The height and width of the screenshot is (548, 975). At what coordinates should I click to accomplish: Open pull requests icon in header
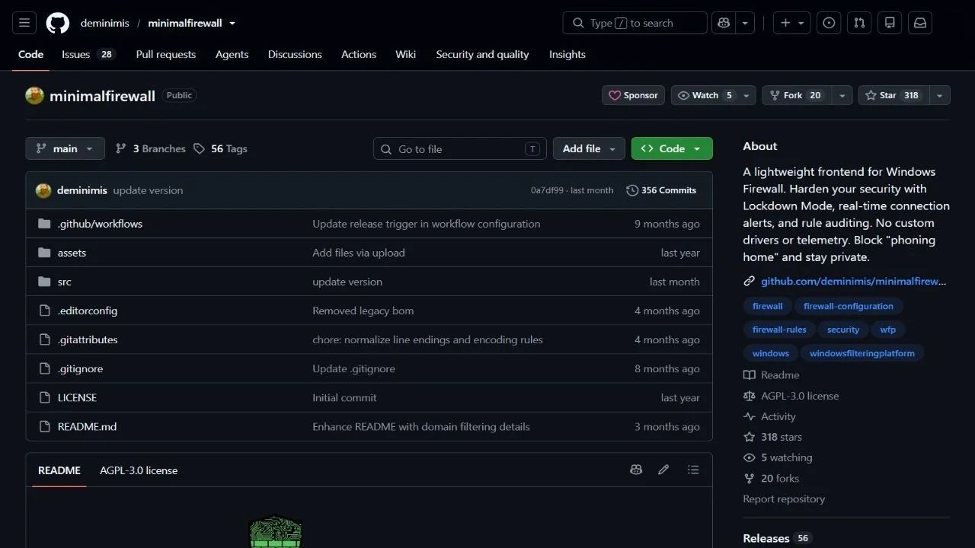(859, 23)
